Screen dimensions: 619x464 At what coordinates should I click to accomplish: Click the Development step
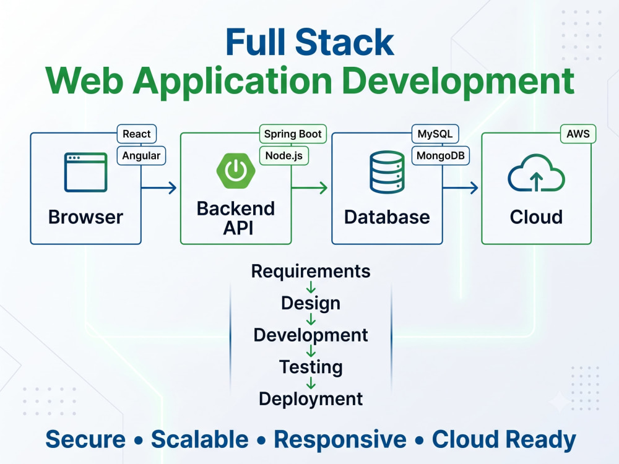[x=311, y=335]
